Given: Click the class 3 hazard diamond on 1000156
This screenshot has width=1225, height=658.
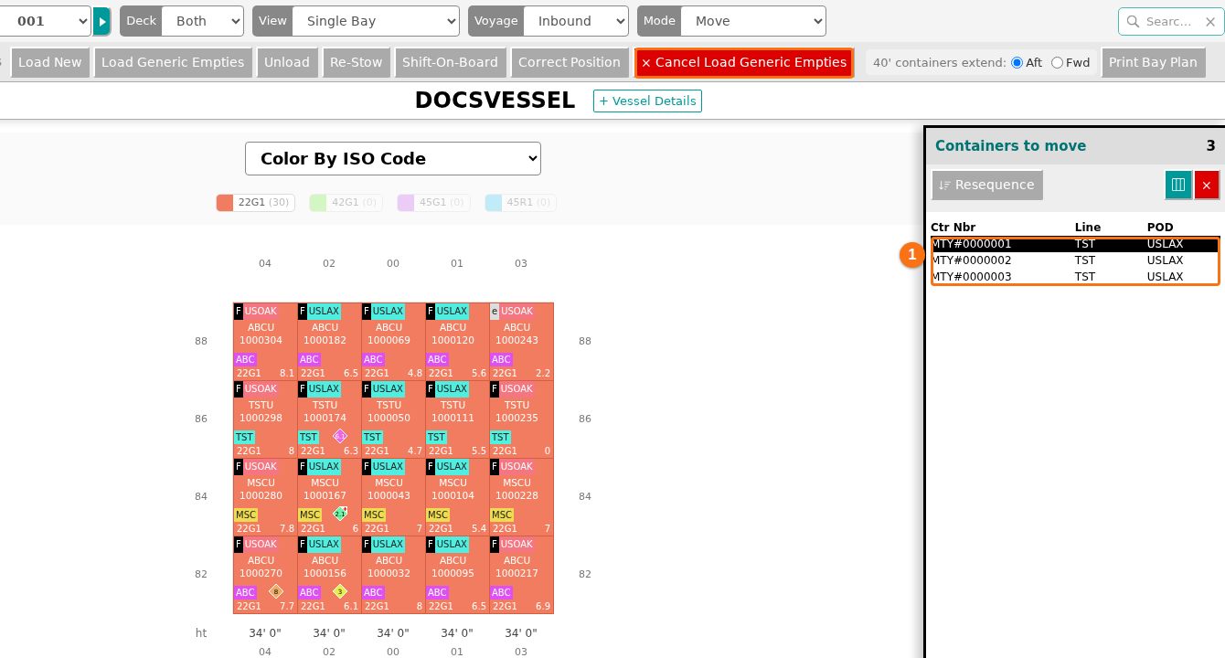Looking at the screenshot, I should (x=340, y=591).
